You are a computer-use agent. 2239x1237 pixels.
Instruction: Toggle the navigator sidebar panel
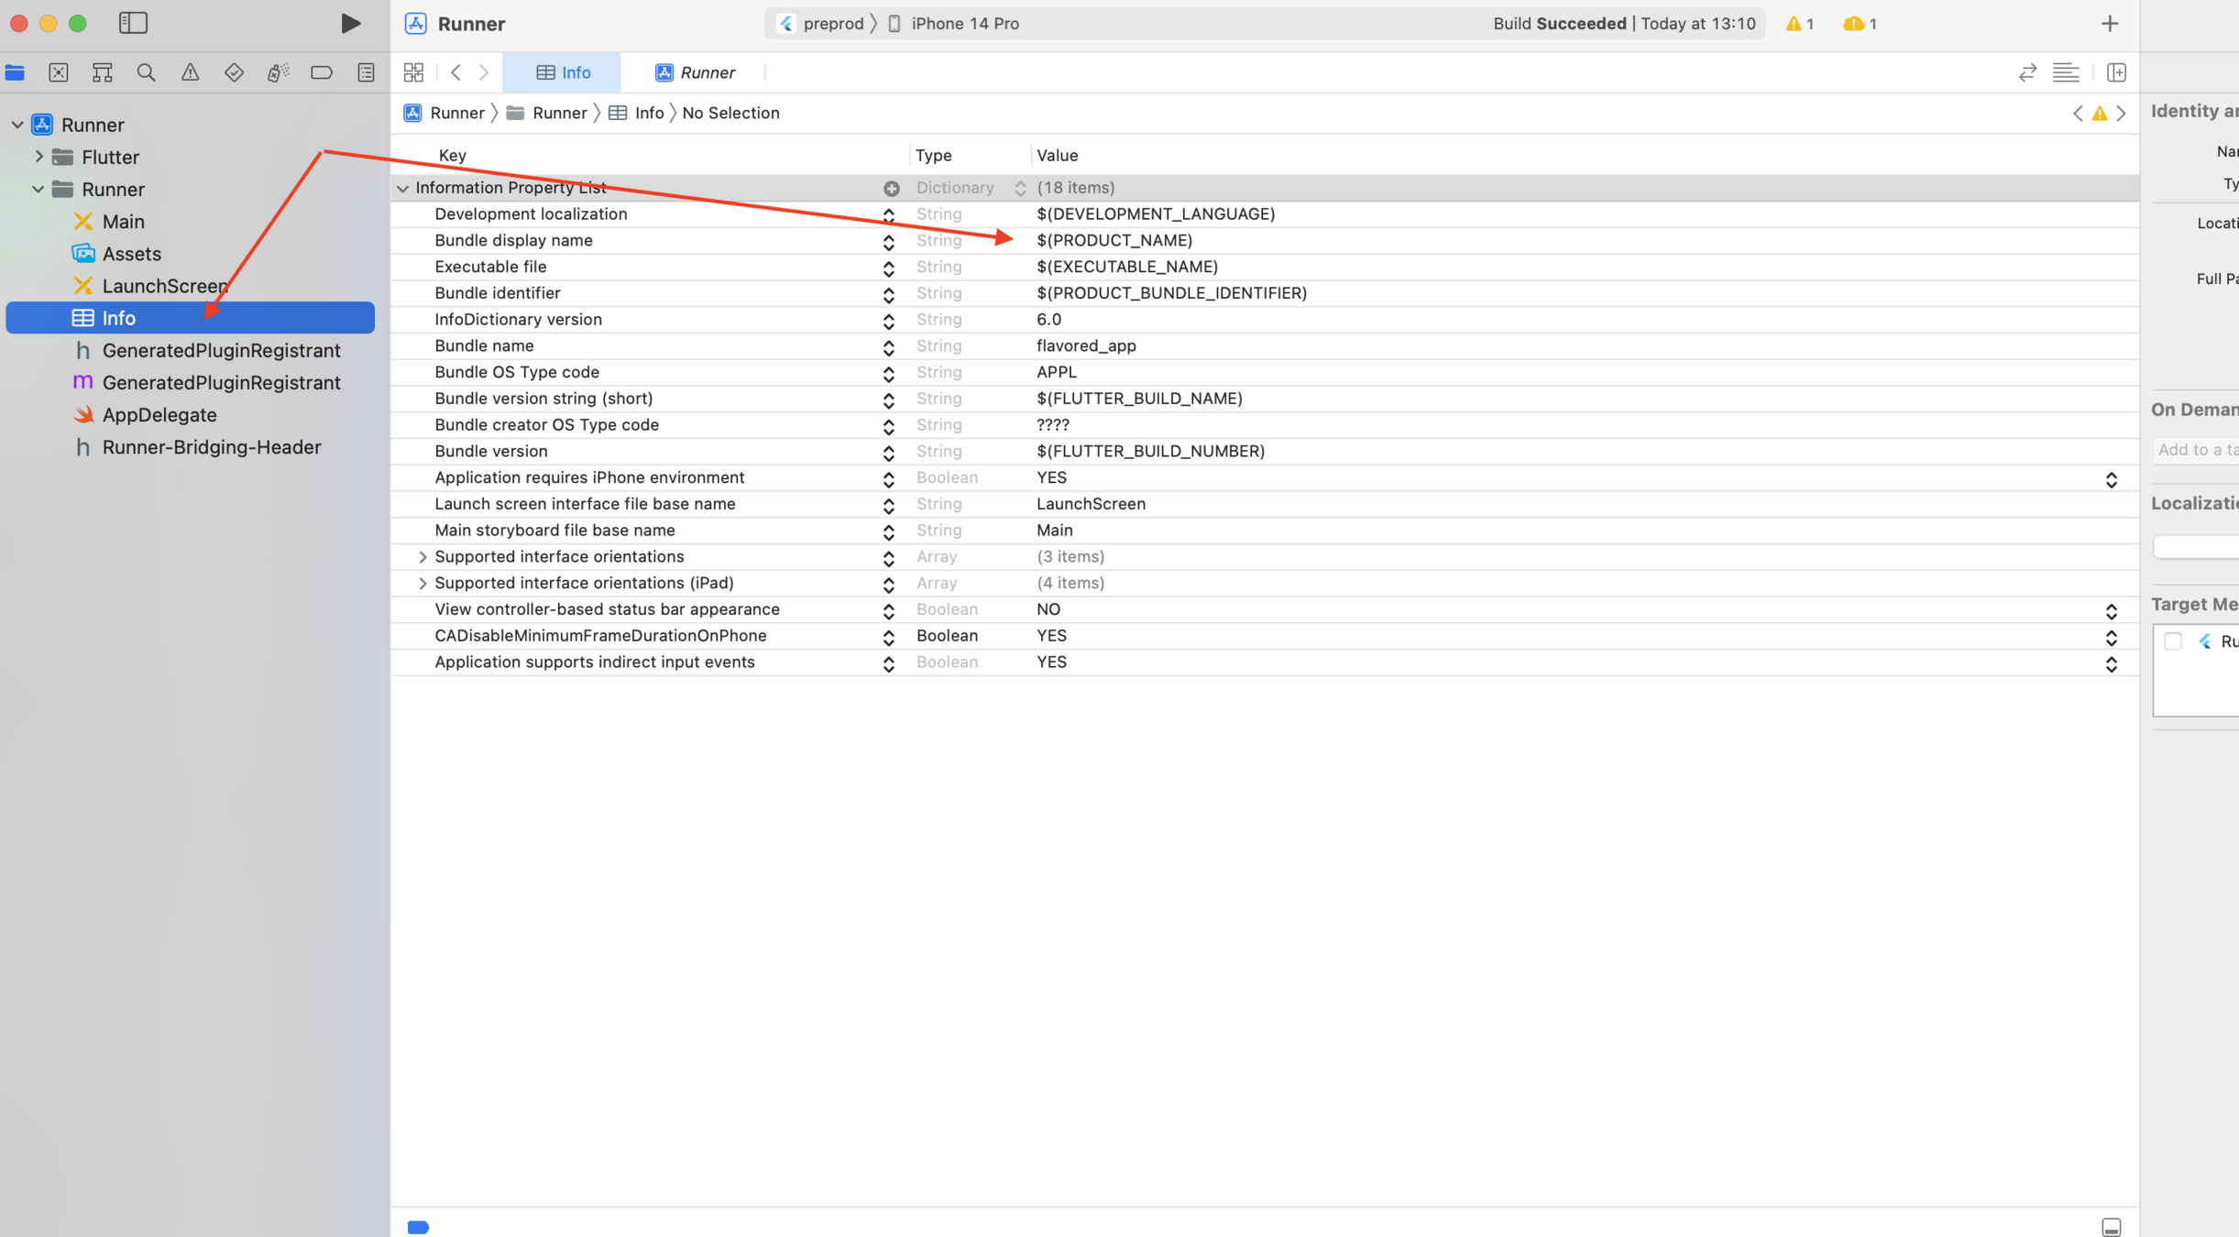(x=133, y=23)
